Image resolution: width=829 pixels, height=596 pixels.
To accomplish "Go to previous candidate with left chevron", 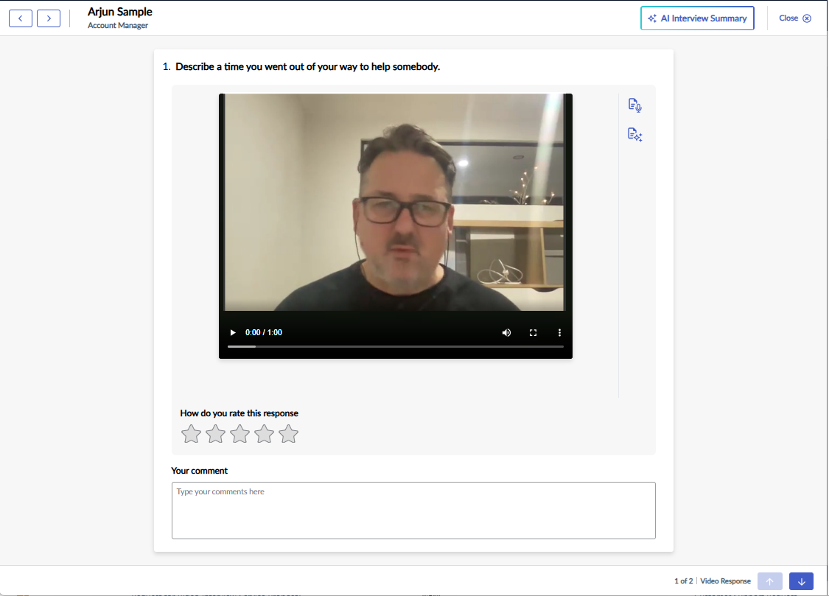I will (21, 18).
